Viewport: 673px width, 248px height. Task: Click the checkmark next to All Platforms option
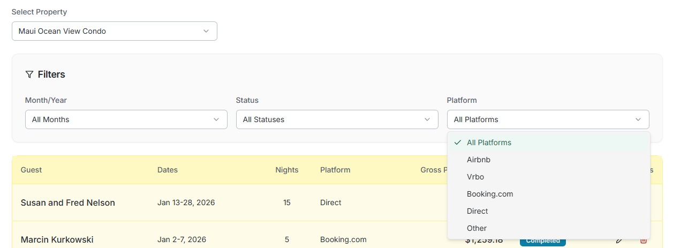458,142
